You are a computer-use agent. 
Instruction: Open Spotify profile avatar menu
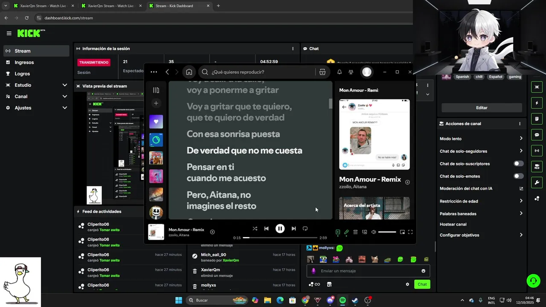tap(367, 72)
